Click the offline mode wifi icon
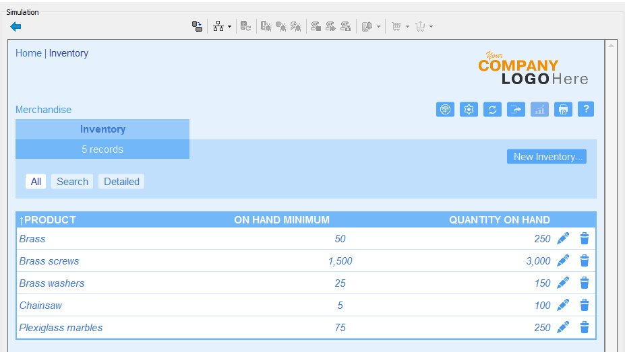The width and height of the screenshot is (625, 352). pyautogui.click(x=445, y=109)
